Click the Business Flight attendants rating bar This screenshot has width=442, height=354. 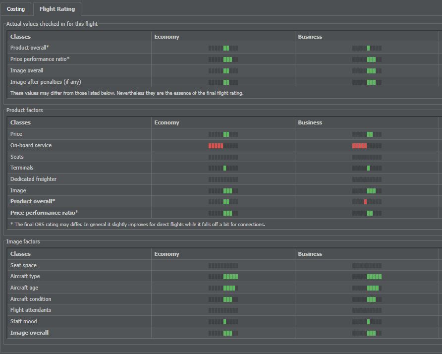pyautogui.click(x=367, y=310)
